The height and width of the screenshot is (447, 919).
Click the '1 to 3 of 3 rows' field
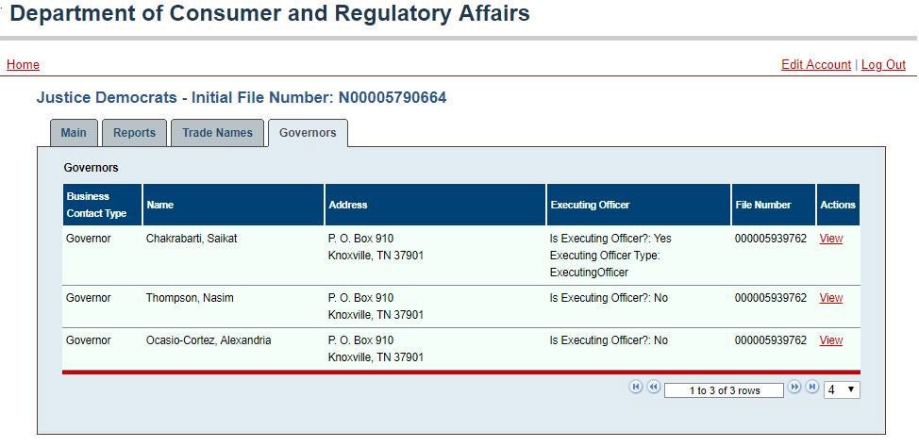tap(724, 390)
